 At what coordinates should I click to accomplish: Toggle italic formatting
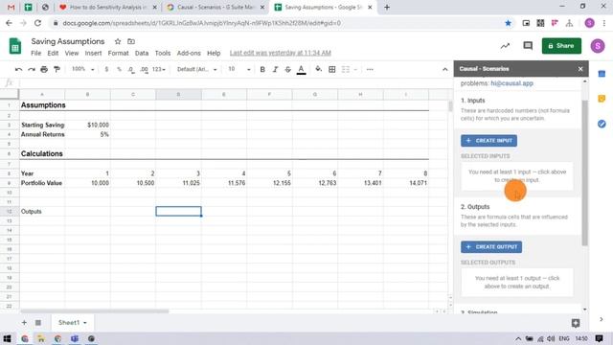tap(275, 69)
